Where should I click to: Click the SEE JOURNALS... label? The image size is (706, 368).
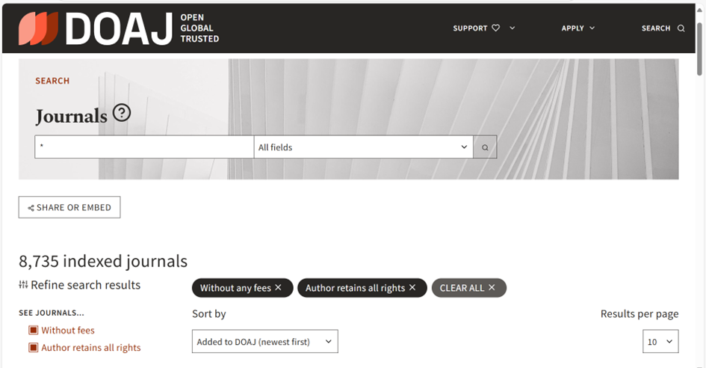point(52,313)
